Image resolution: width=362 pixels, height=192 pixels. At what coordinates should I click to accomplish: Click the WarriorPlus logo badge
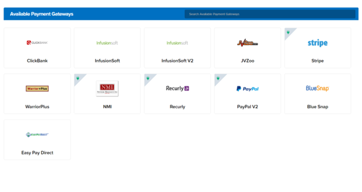pyautogui.click(x=37, y=88)
